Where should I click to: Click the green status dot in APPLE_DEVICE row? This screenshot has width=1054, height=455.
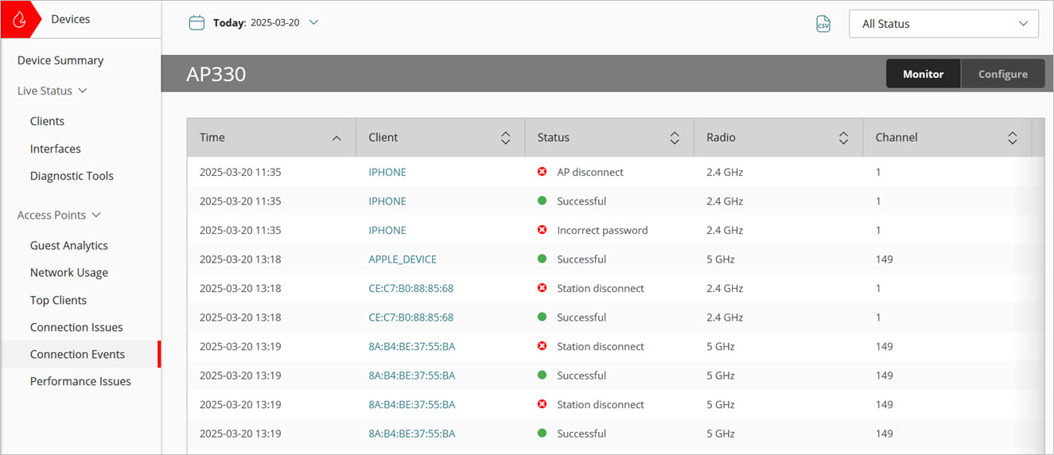[x=543, y=259]
